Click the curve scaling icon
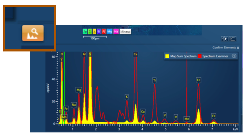The image size is (246, 135). click(x=233, y=39)
